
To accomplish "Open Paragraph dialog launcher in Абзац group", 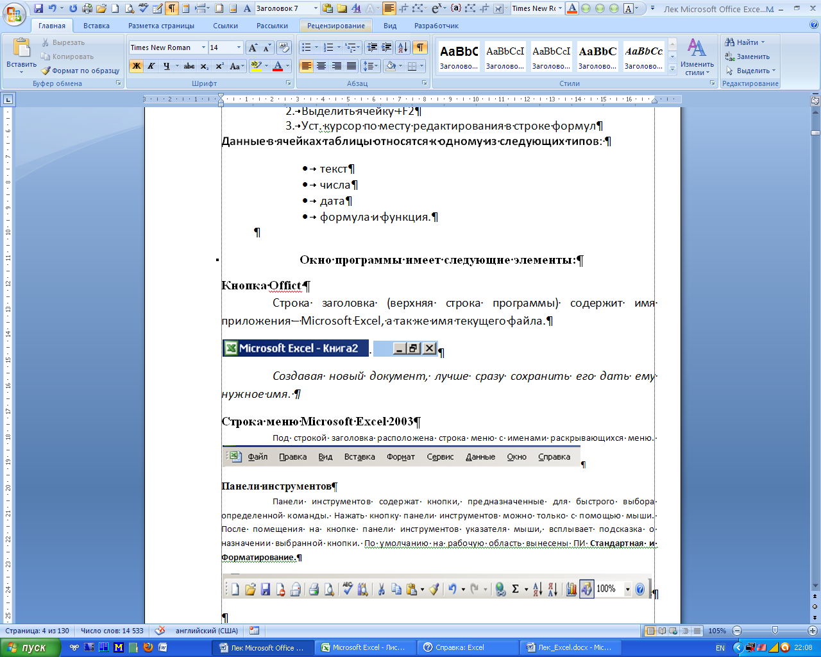I will point(425,83).
